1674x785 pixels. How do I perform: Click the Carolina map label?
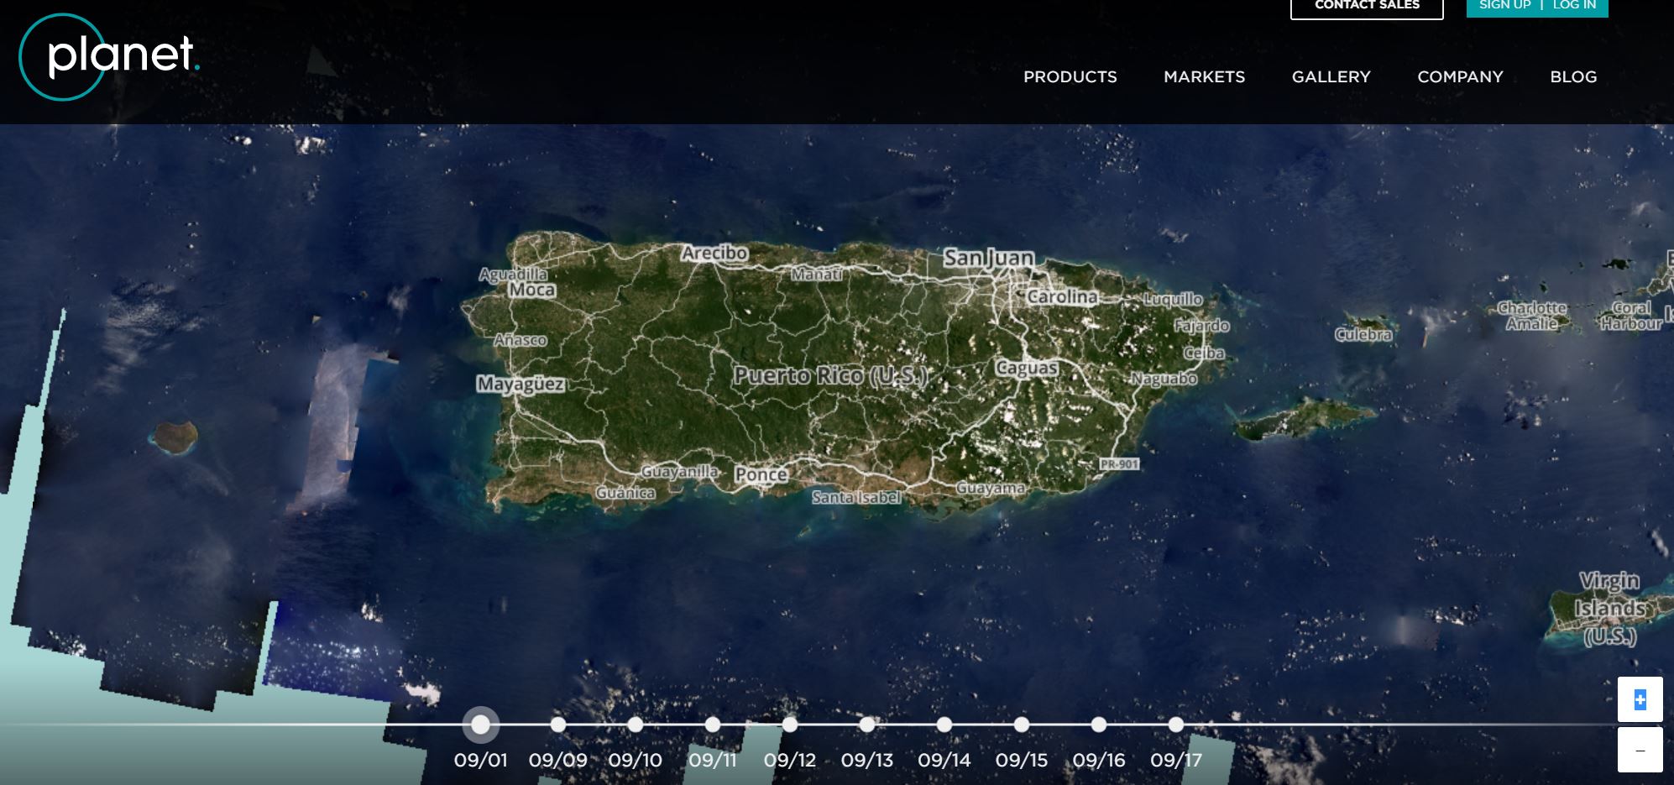[x=1062, y=296]
